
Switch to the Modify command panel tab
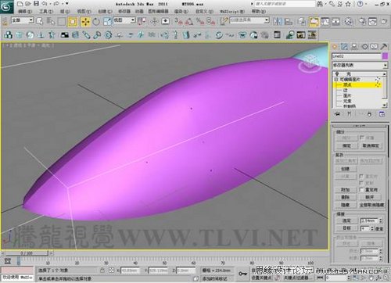344,47
